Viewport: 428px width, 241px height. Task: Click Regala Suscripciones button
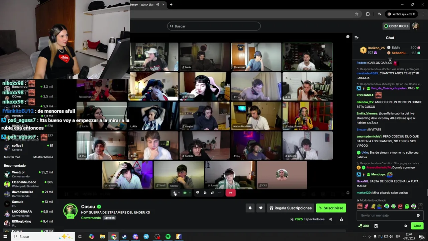(291, 208)
